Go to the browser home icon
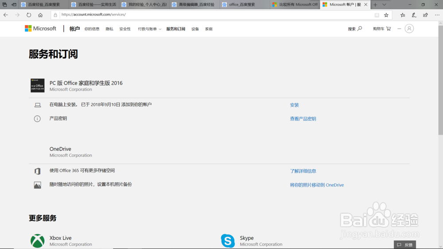The height and width of the screenshot is (249, 443). coord(40,15)
